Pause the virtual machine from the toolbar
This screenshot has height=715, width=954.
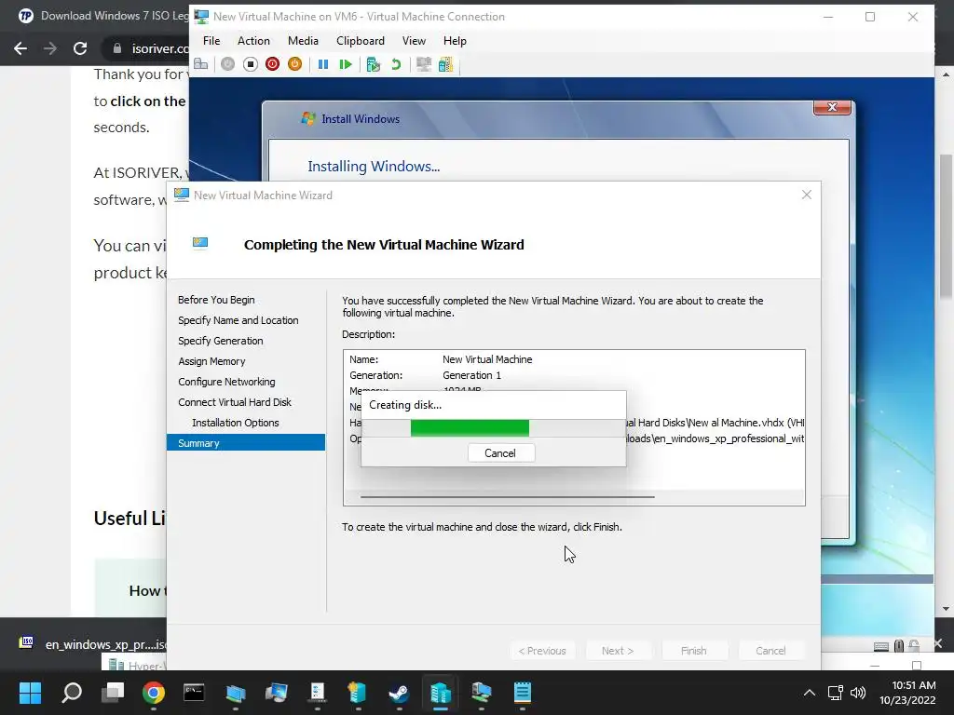[x=323, y=64]
